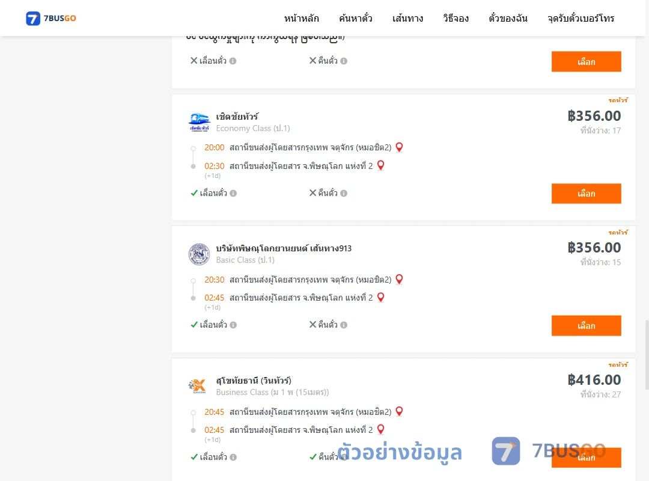Show คืนตั๋ว info icon in topmost card

coord(344,61)
